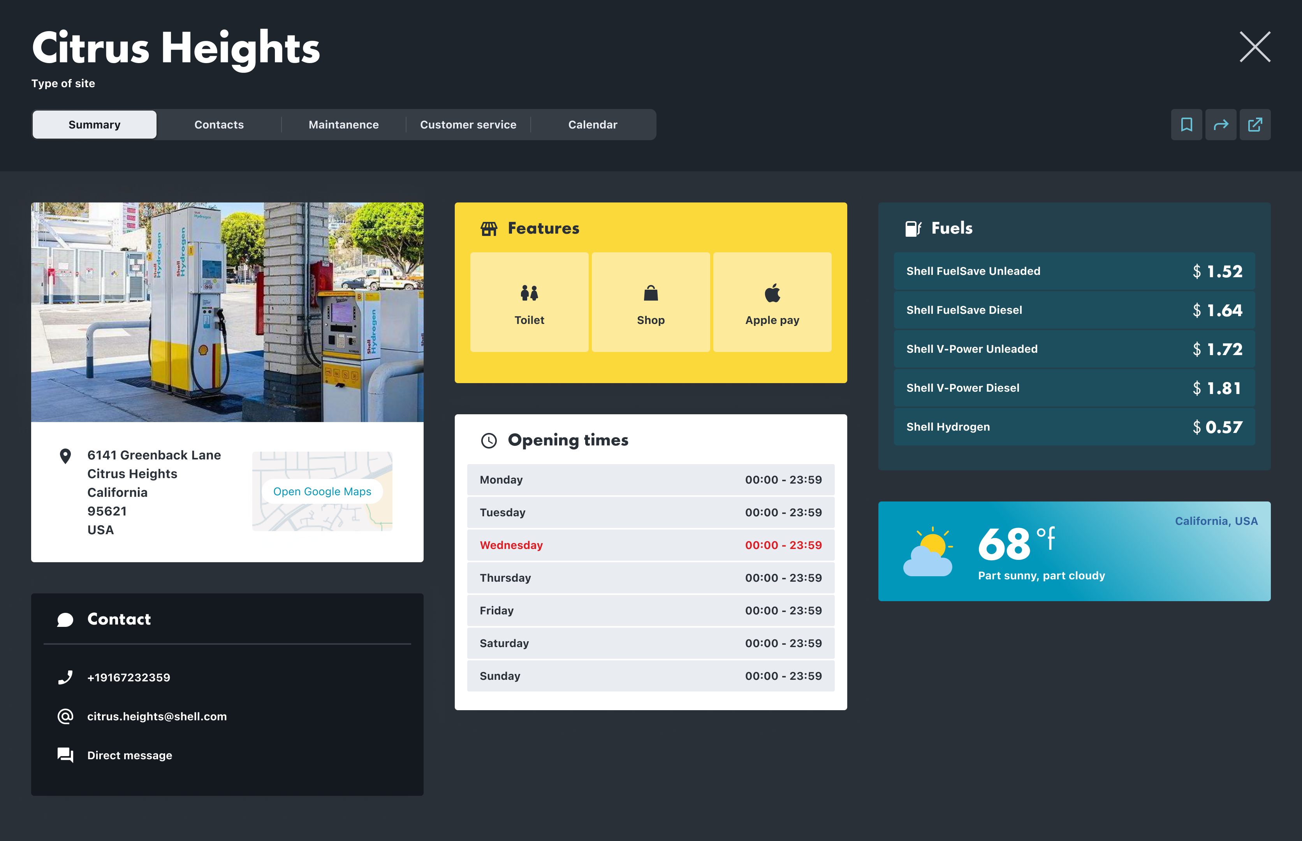Select the Shop feature tile

[651, 302]
